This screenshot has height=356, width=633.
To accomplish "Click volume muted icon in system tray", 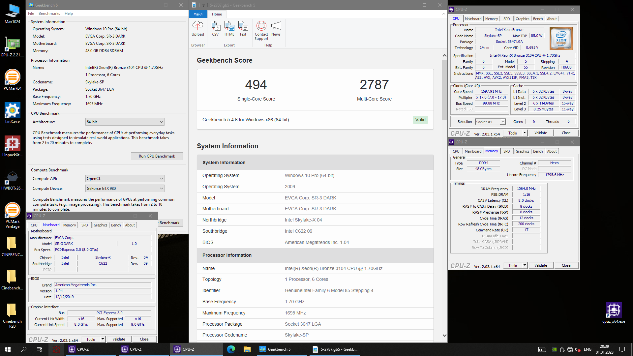I will click(578, 349).
